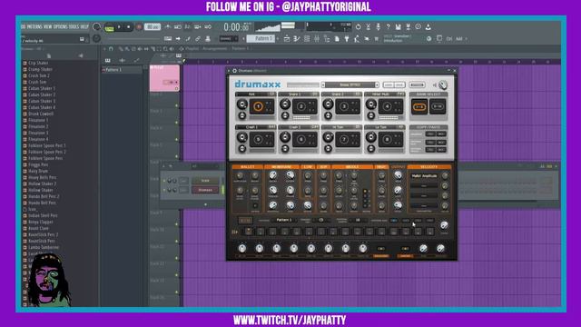Click the link icon in second toolbar
The image size is (581, 327).
(198, 38)
